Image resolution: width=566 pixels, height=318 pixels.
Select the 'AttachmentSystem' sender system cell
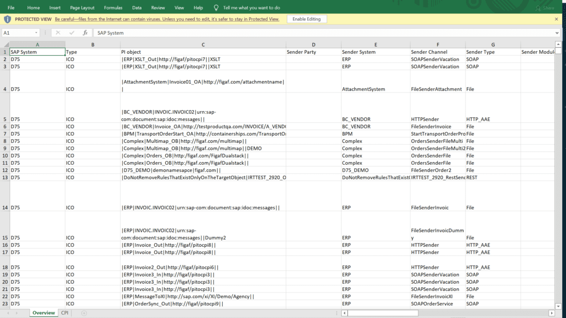[x=375, y=81]
